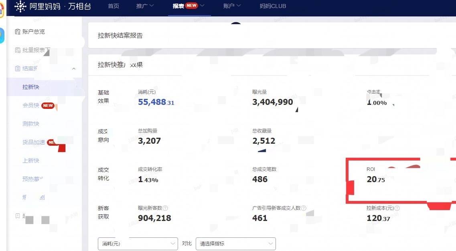This screenshot has width=456, height=251.
Task: Click the bookmark icon at sidebar bottom
Action: (x=17, y=216)
